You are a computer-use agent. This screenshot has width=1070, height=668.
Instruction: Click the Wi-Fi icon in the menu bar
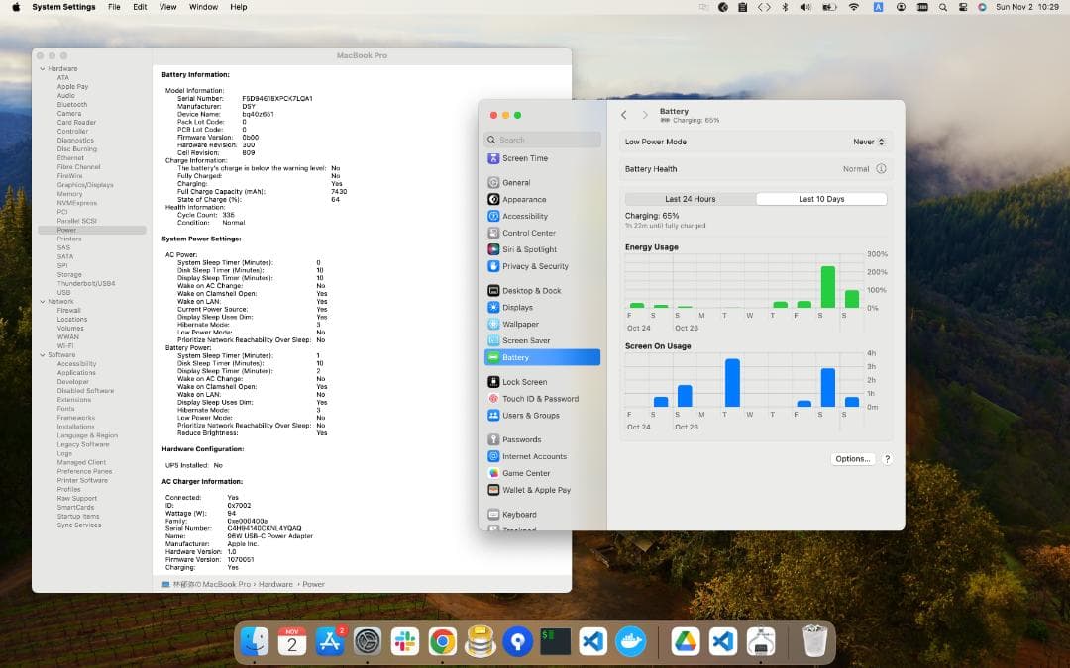point(852,7)
